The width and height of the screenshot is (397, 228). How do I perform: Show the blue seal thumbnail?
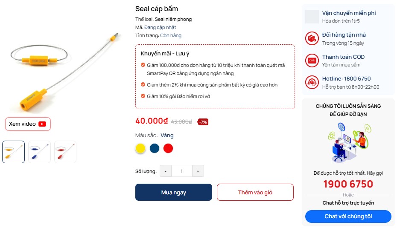point(39,152)
